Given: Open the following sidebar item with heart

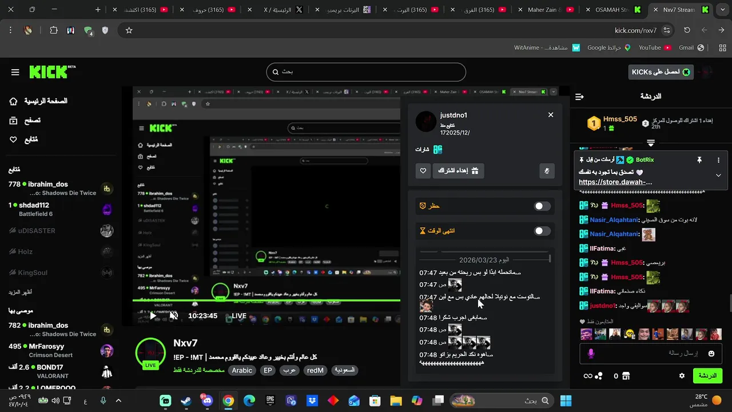Looking at the screenshot, I should click(24, 139).
